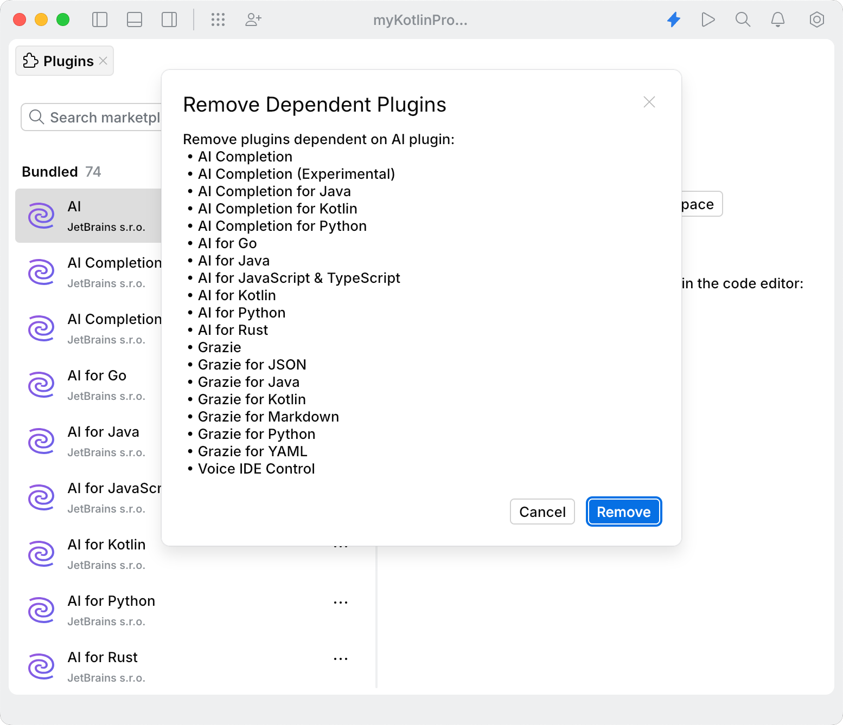This screenshot has height=725, width=843.
Task: Open the options menu for AI for Python
Action: 341,602
